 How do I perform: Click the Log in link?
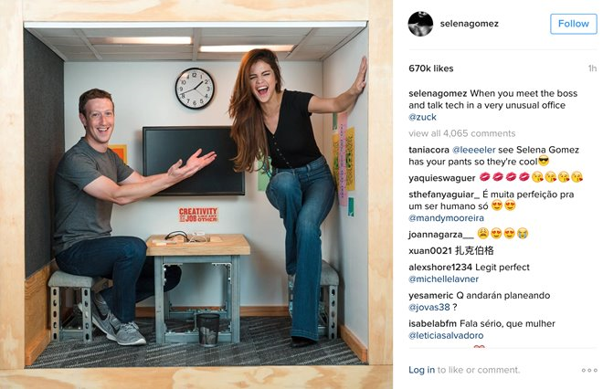[x=421, y=370]
